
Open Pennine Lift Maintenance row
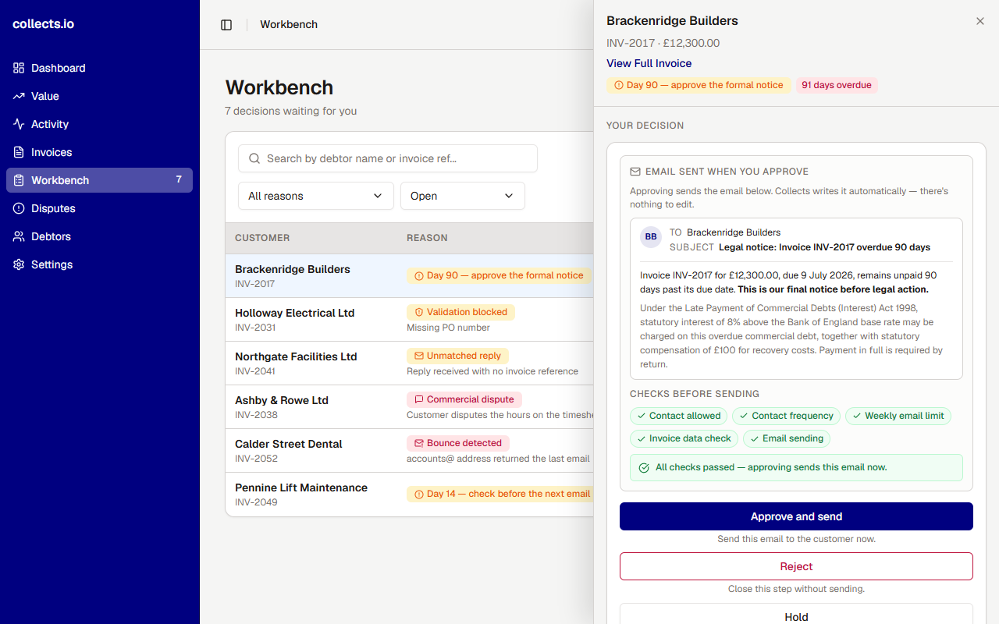tap(410, 494)
